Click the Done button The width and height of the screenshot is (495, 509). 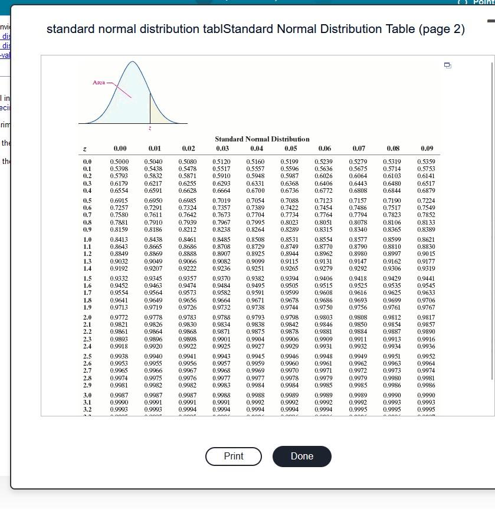301,456
